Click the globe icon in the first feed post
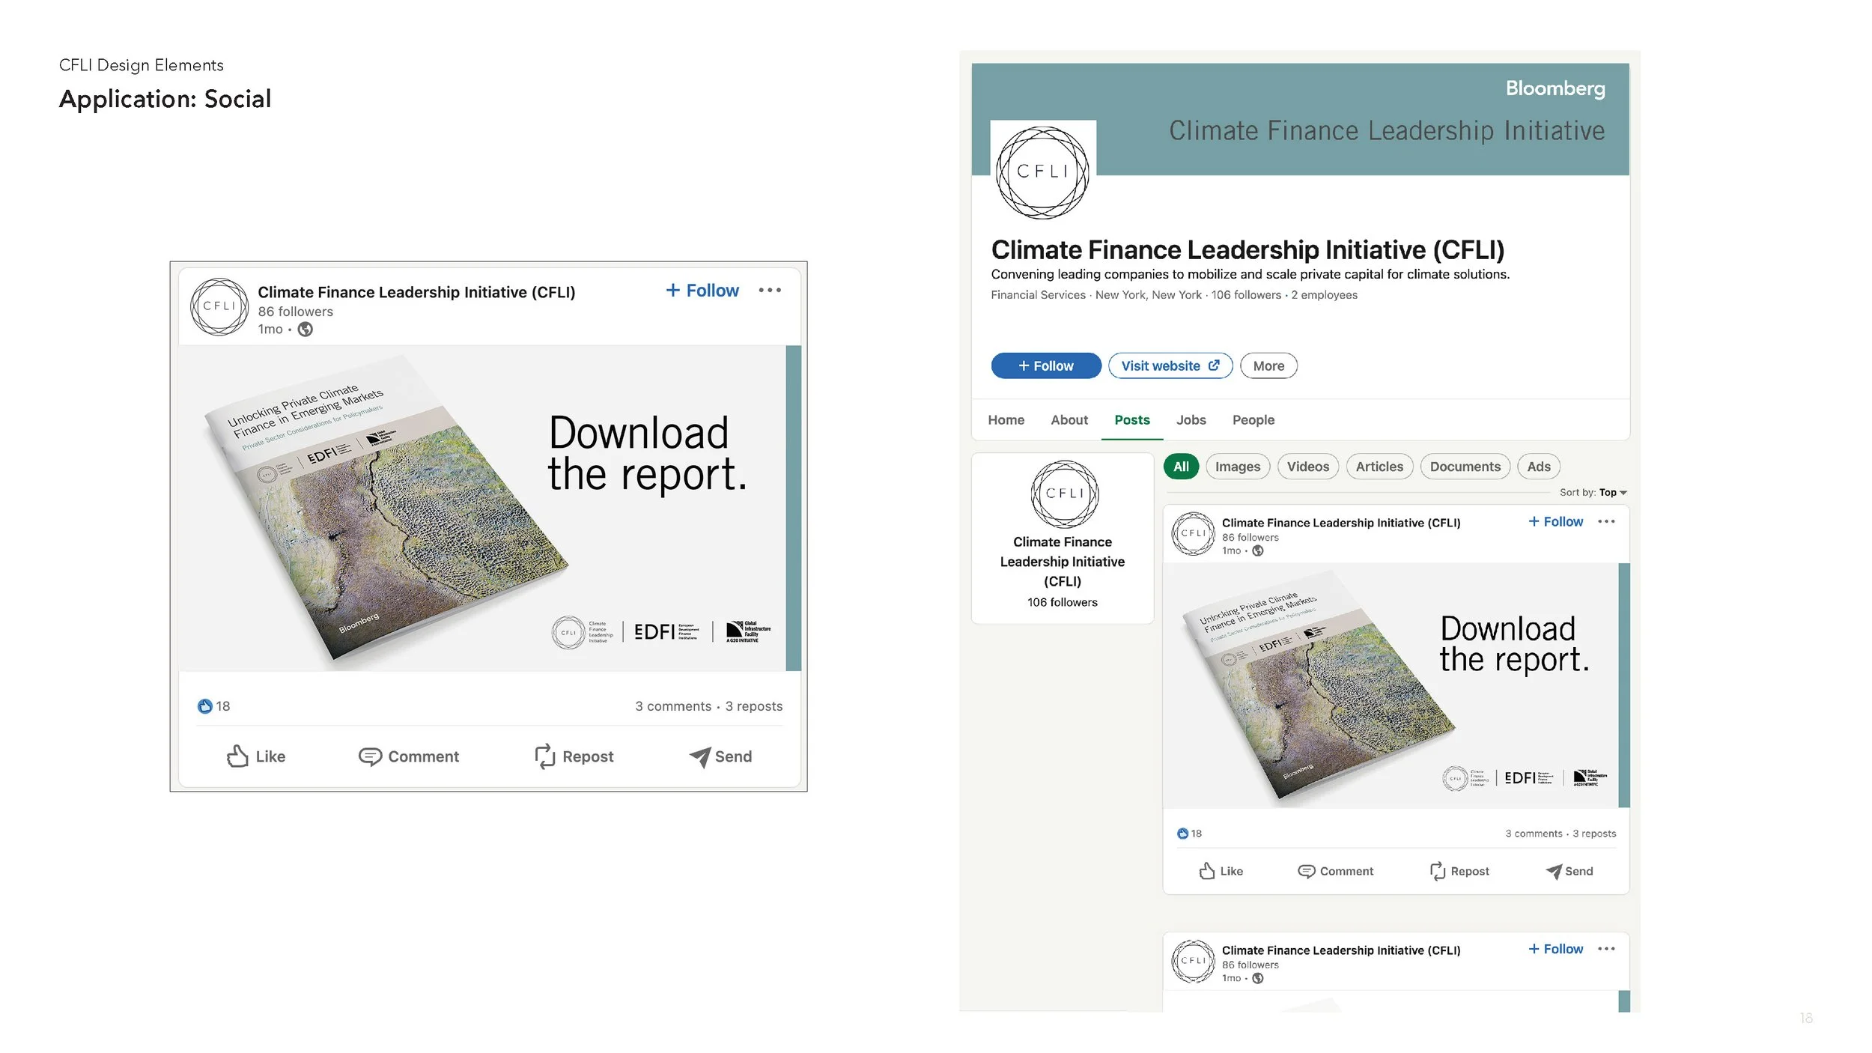 point(1258,551)
